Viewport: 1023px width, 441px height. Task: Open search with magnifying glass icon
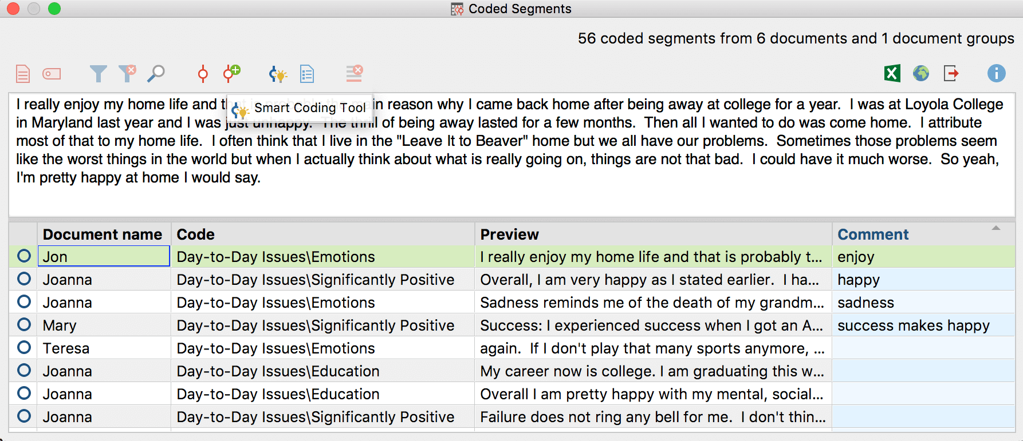[156, 74]
